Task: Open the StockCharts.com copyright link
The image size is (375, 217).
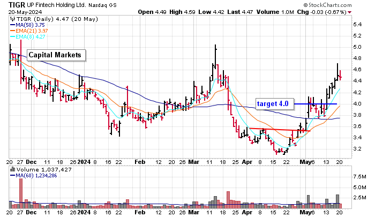Action: point(327,5)
